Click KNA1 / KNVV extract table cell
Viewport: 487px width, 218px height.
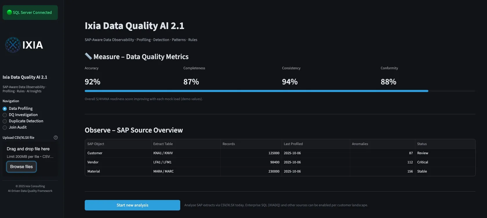tap(186, 153)
